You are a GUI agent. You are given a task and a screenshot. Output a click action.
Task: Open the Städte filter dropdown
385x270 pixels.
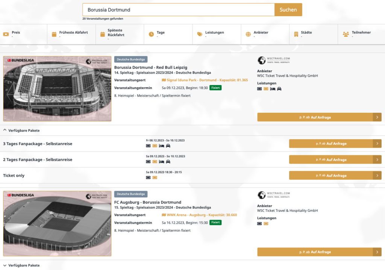point(314,34)
